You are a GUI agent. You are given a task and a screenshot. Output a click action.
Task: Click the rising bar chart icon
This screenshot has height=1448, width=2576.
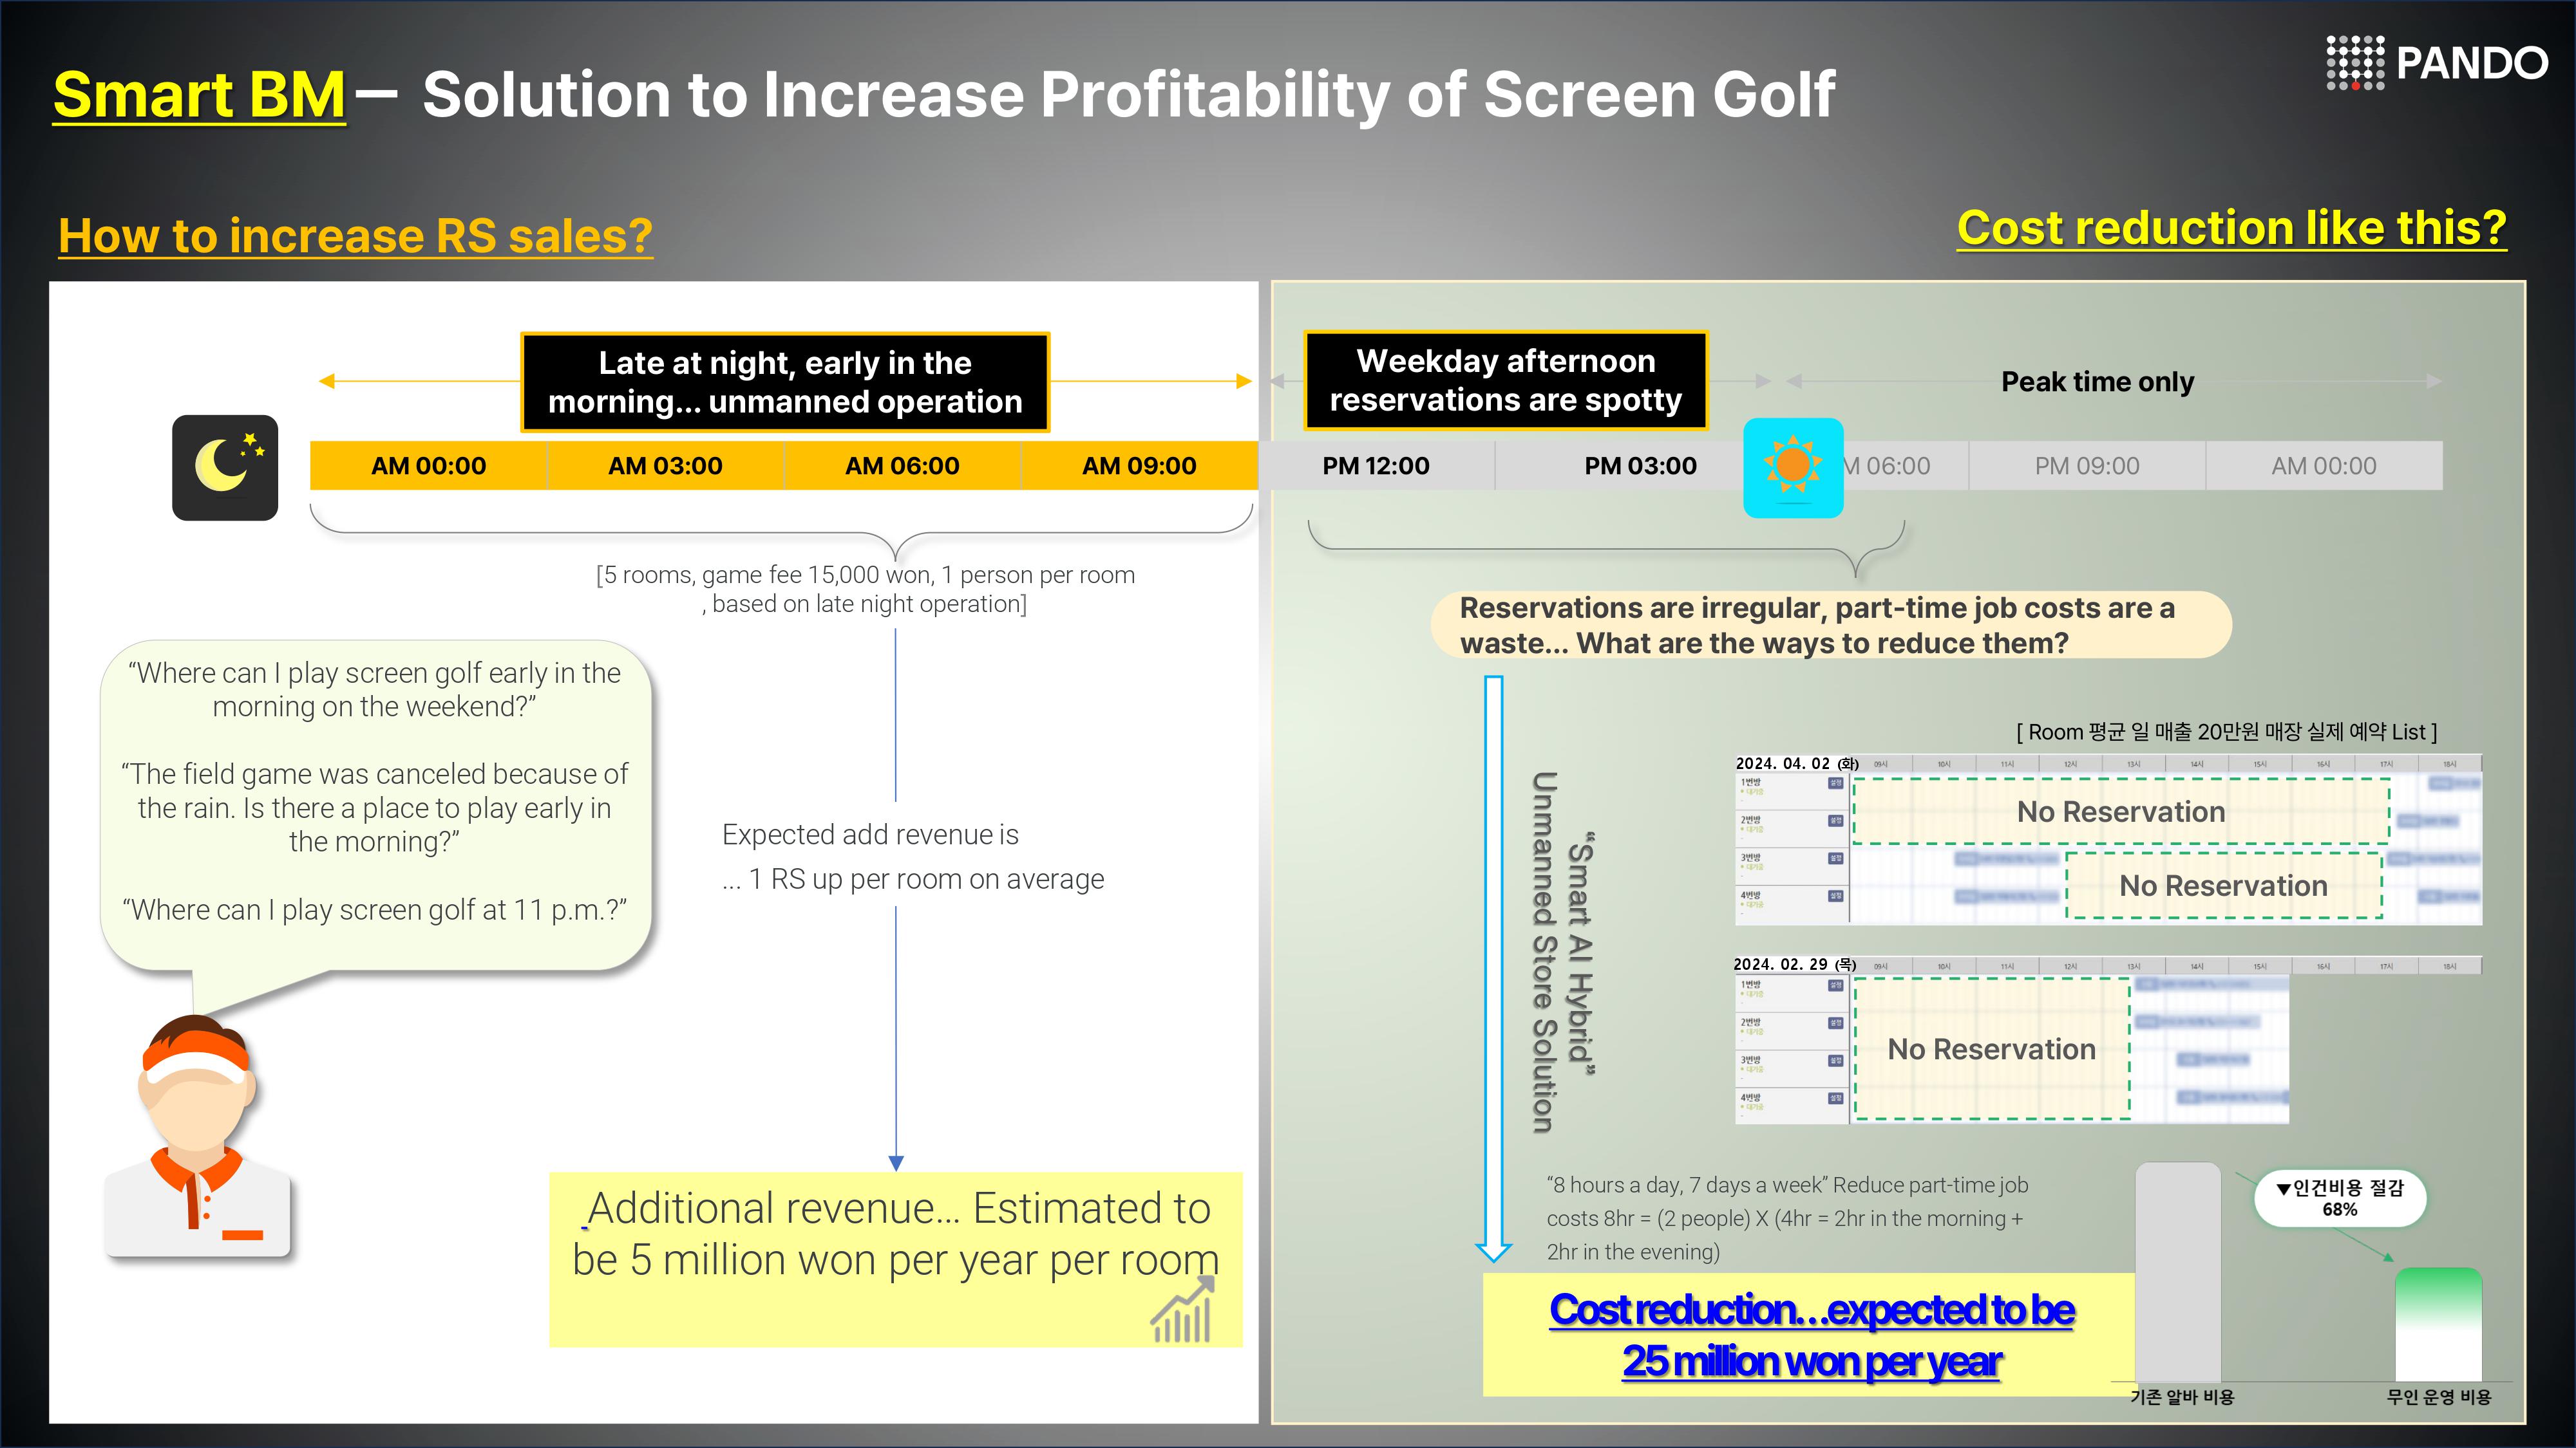(x=1182, y=1310)
